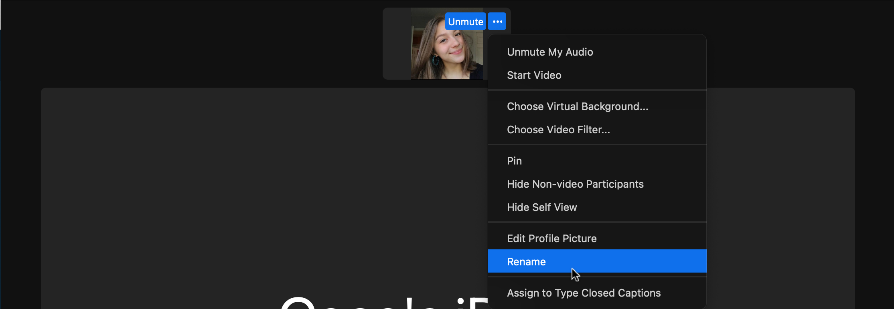Viewport: 894px width, 309px height.
Task: Choose Start Video in context menu
Action: tap(597, 75)
